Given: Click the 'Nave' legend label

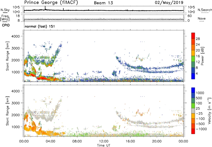Looking at the screenshot, I should click(202, 18).
